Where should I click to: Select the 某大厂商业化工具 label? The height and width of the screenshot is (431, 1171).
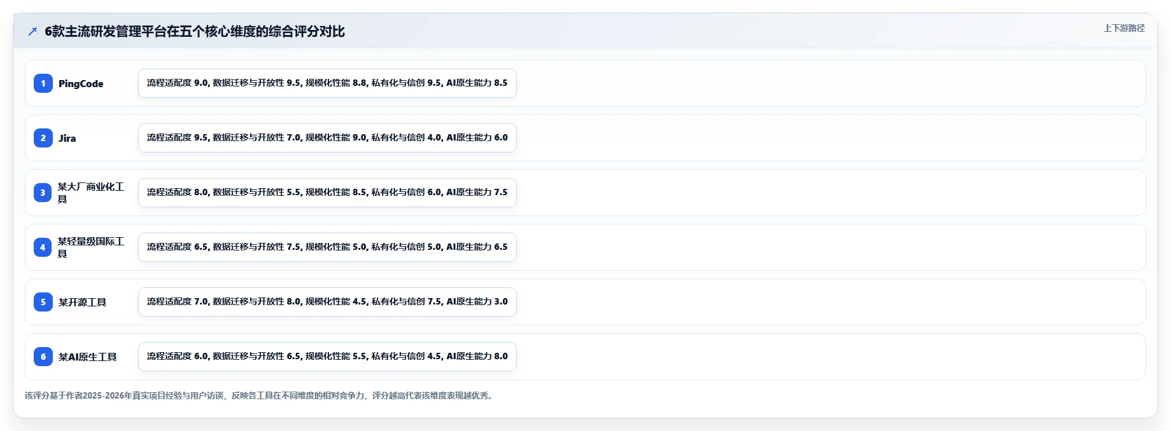[91, 193]
